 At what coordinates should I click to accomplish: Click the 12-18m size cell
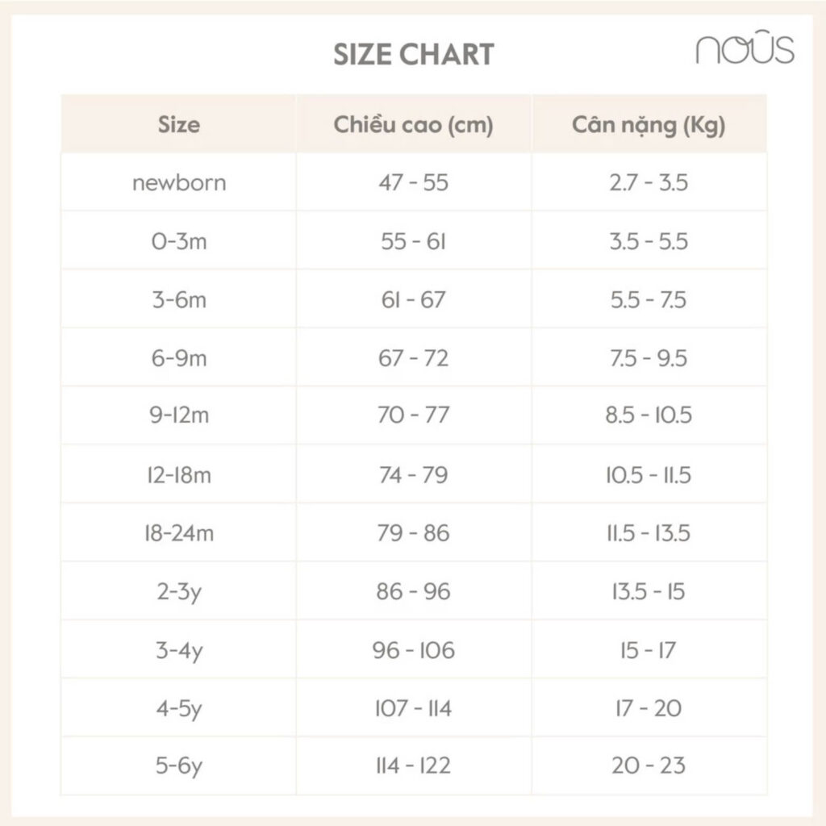[x=179, y=474]
